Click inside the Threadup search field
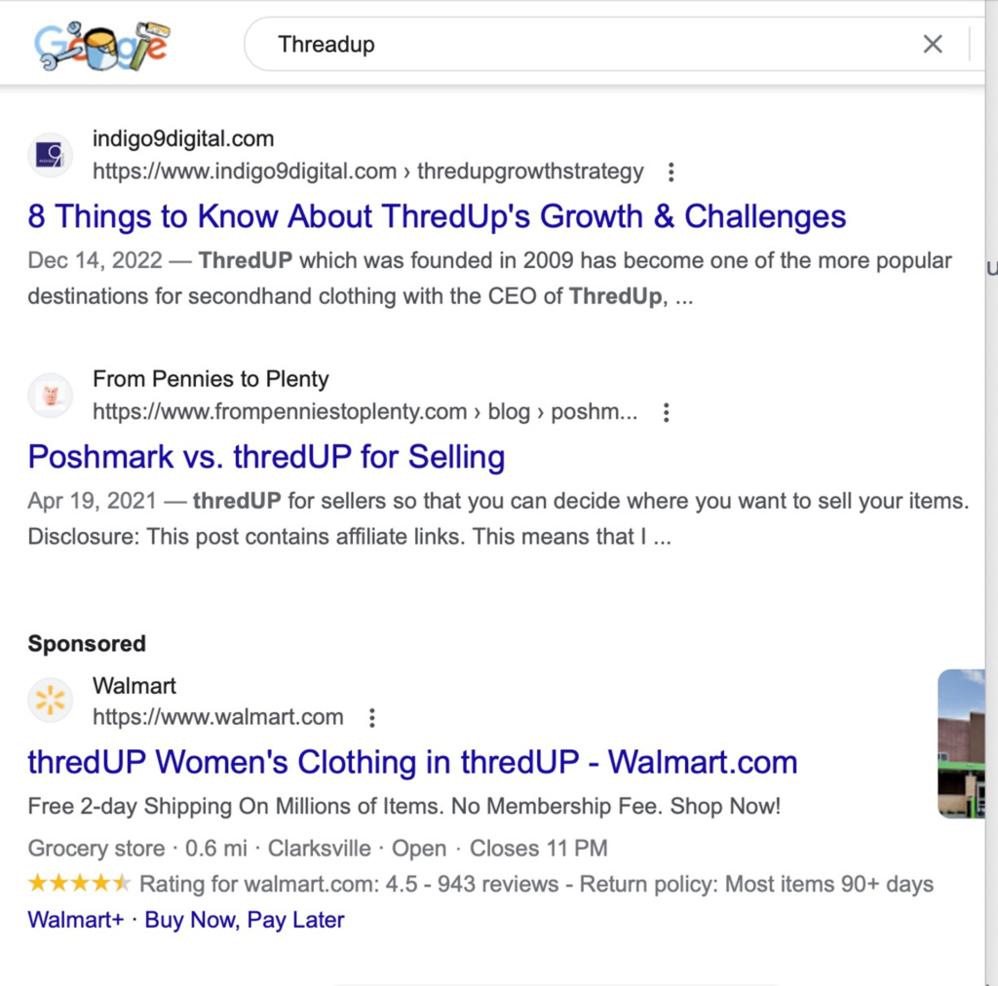The image size is (998, 986). [585, 45]
